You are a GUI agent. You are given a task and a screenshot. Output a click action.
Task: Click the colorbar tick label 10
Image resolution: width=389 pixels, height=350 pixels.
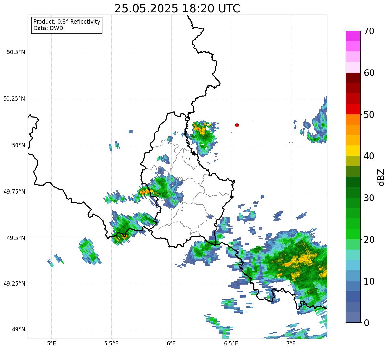coord(369,281)
